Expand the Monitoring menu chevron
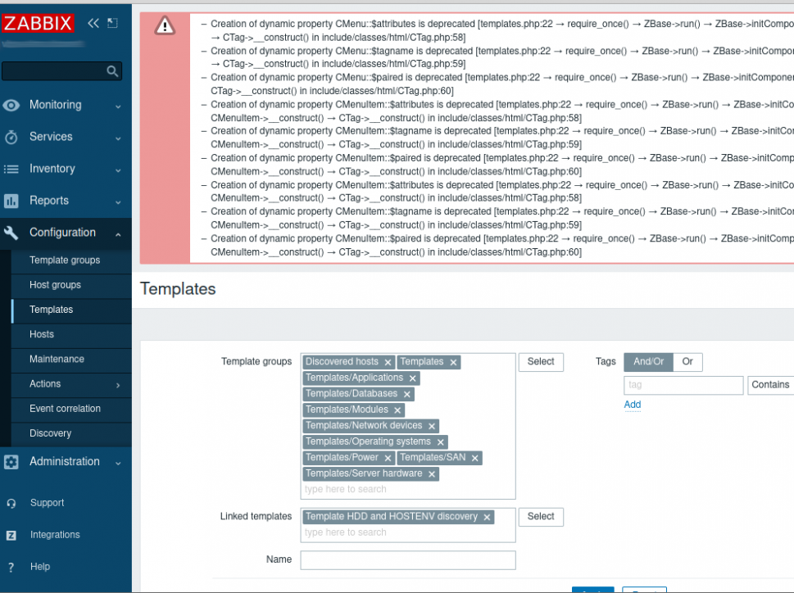Screen dimensions: 794x593 pyautogui.click(x=118, y=106)
